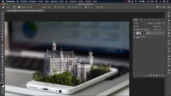171x96 pixels.
Task: Select the Path Selection arrow tool
Action: (x=2, y=71)
